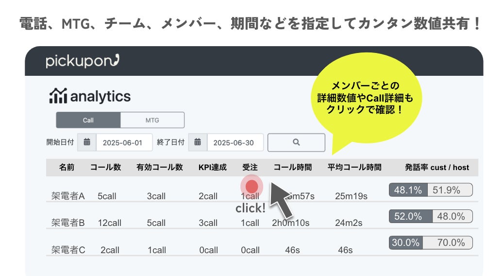Screen dimensions: 504x276
Task: Open the end date calendar icon
Action: (198, 142)
